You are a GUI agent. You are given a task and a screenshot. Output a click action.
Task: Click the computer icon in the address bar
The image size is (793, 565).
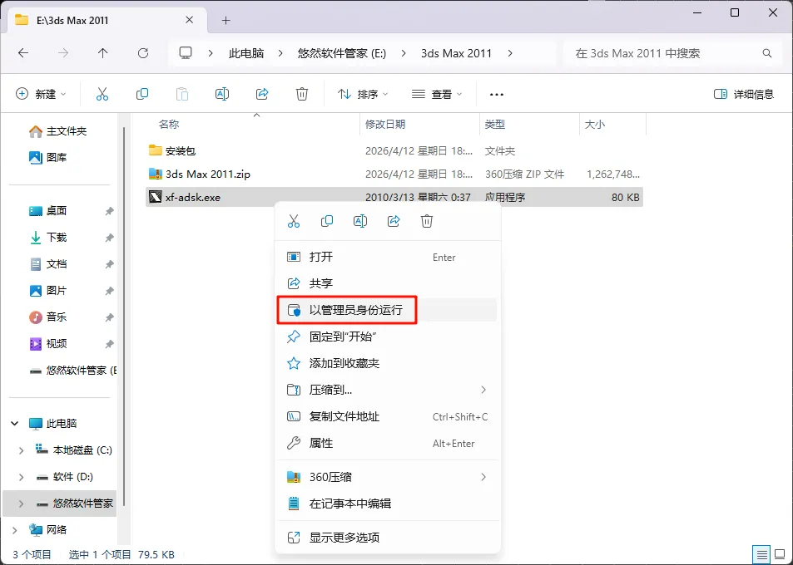186,53
